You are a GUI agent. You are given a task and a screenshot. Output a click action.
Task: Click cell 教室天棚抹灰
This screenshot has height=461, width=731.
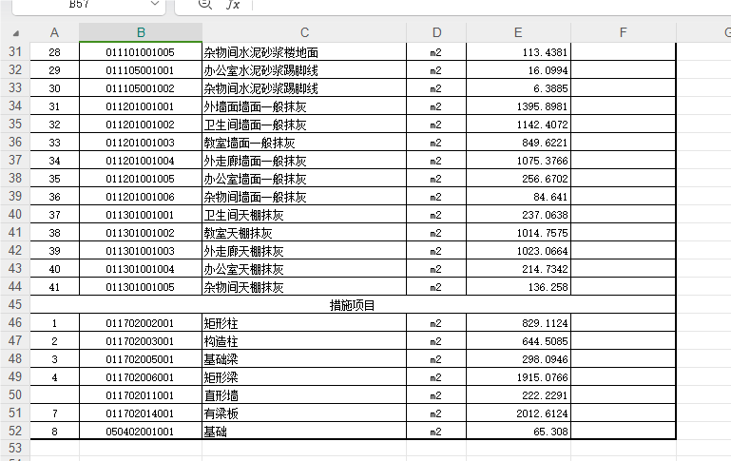point(304,233)
